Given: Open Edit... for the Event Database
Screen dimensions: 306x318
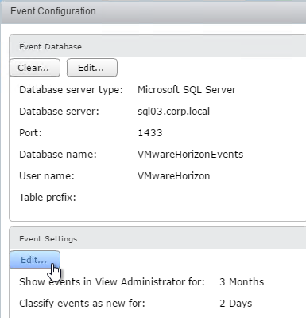Looking at the screenshot, I should (92, 68).
